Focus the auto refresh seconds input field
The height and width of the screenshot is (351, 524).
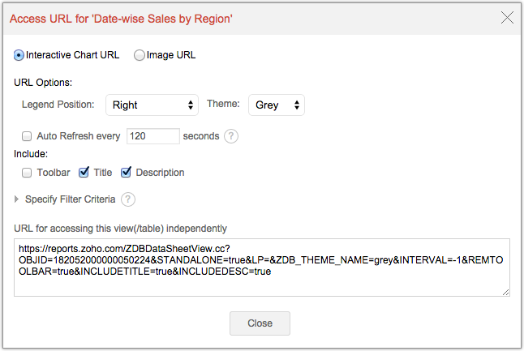click(x=152, y=136)
